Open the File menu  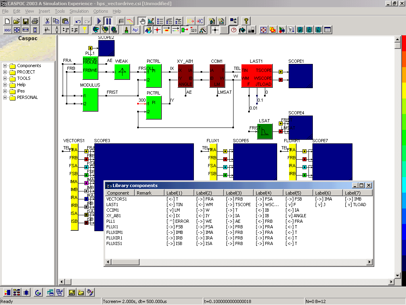pyautogui.click(x=5, y=11)
